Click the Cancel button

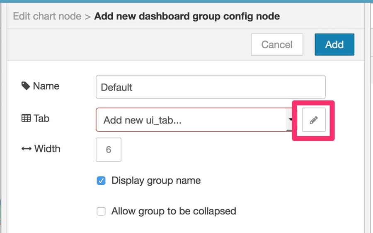[277, 45]
